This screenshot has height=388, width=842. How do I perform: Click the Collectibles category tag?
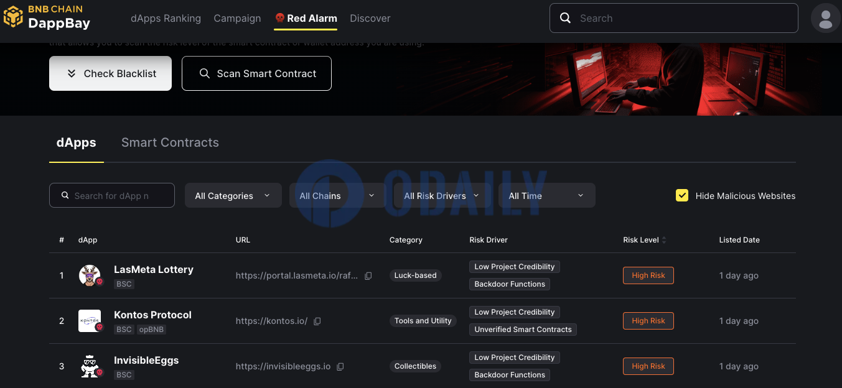[x=416, y=366]
